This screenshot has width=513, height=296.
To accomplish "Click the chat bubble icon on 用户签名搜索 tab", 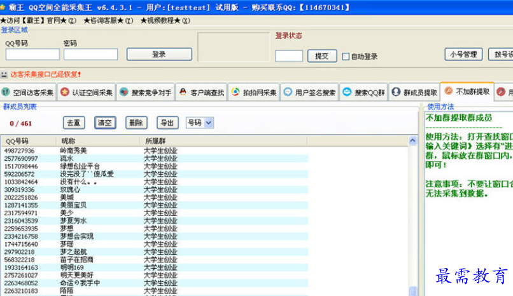I will click(x=288, y=92).
